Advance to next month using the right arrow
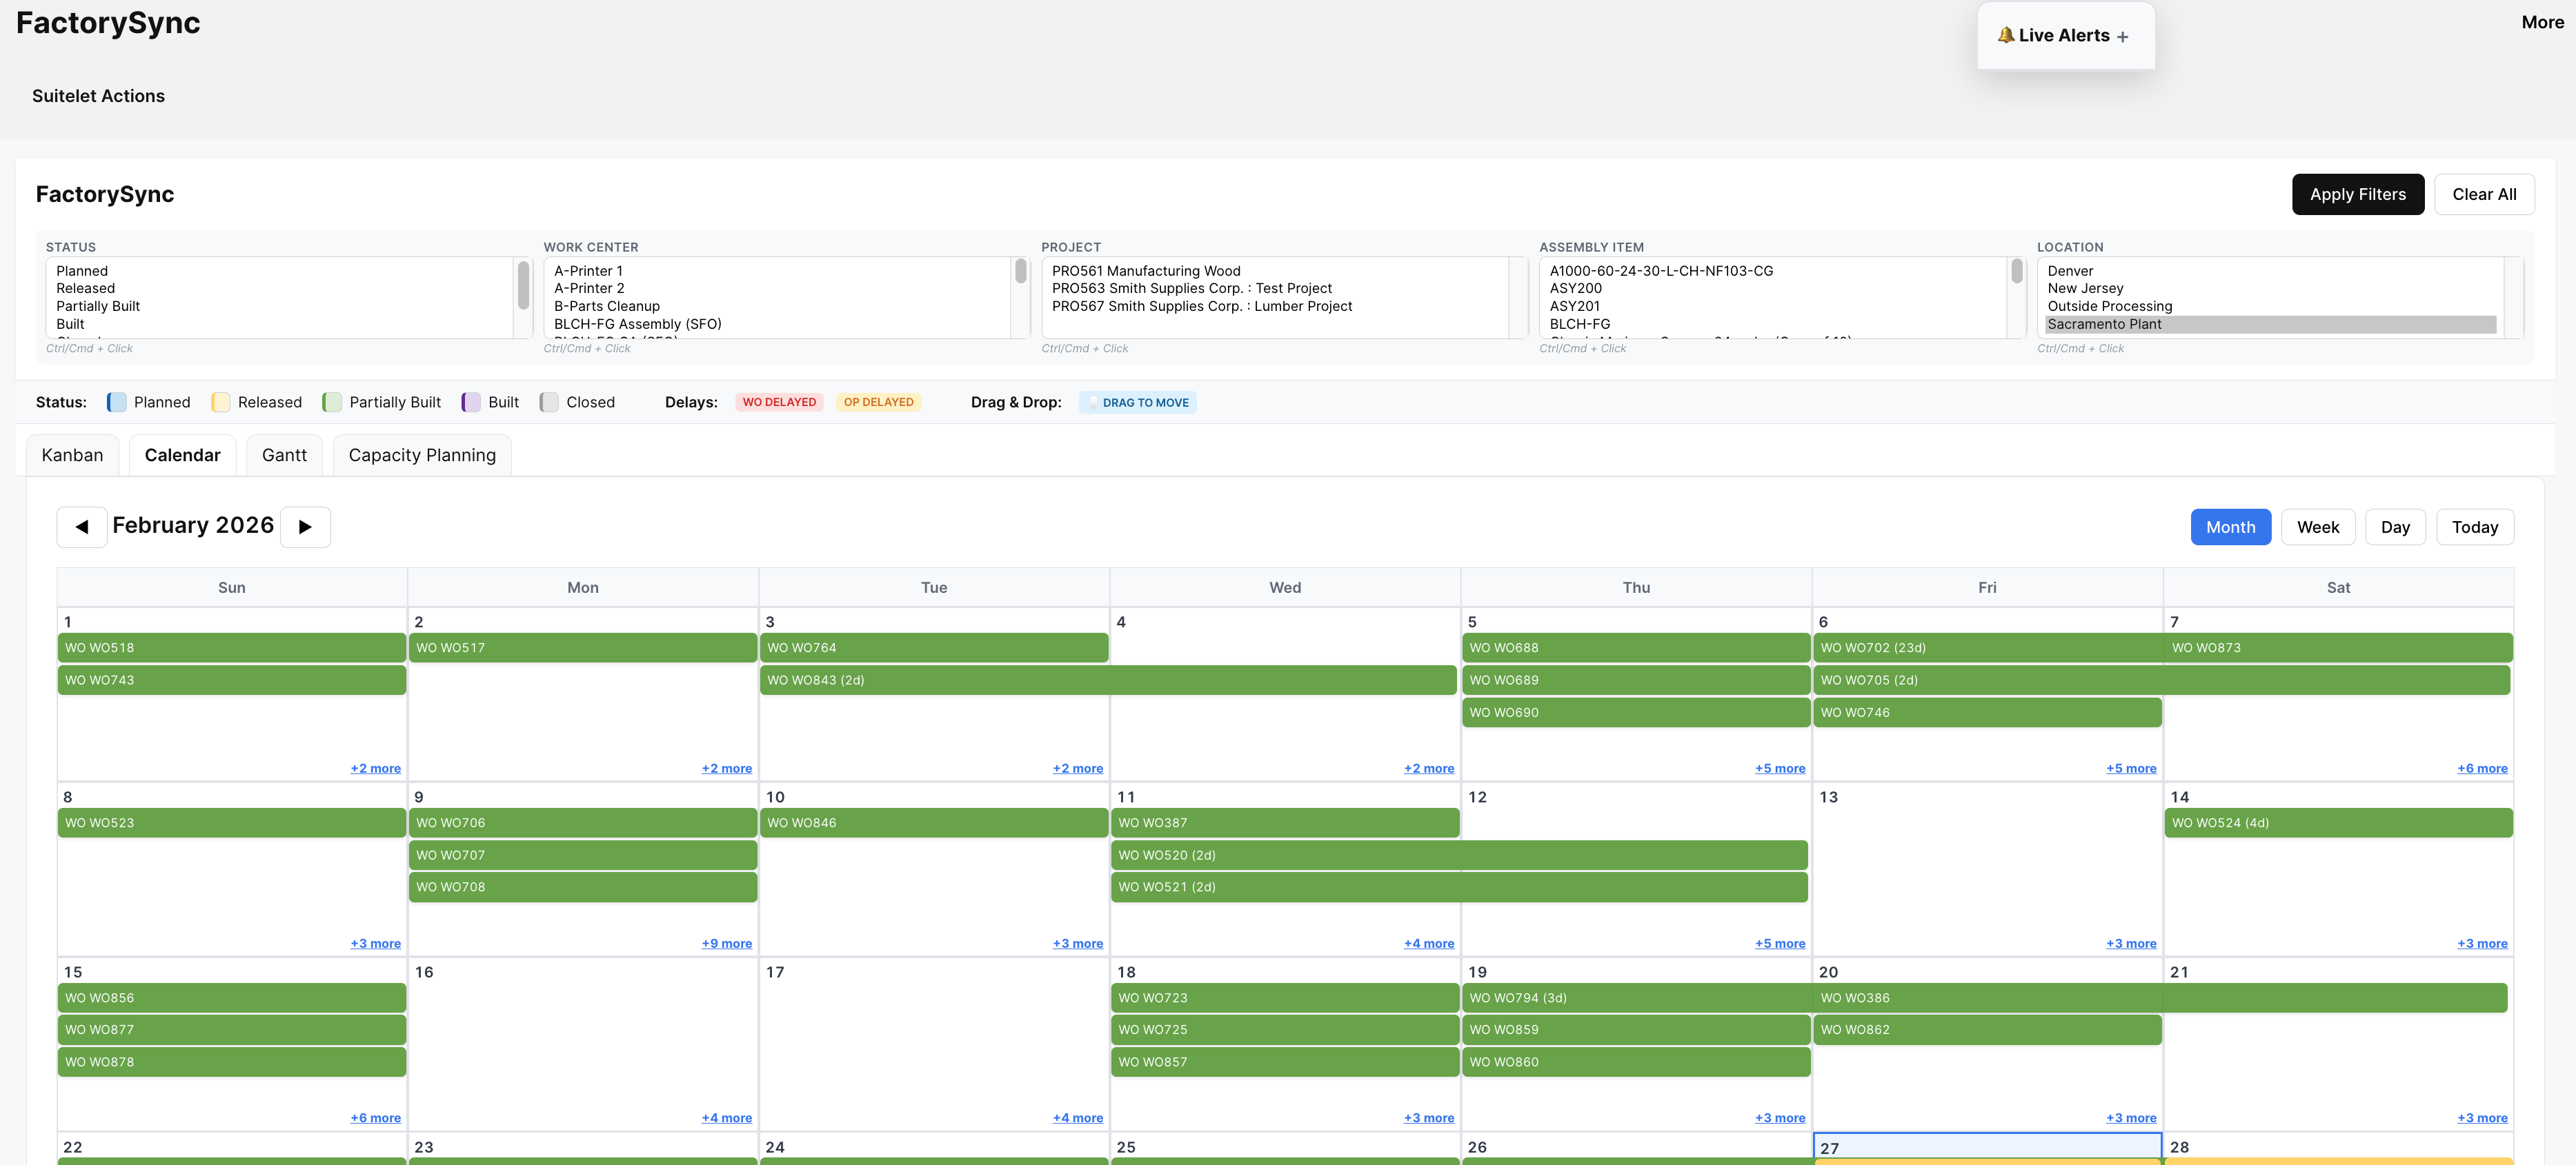 click(305, 527)
